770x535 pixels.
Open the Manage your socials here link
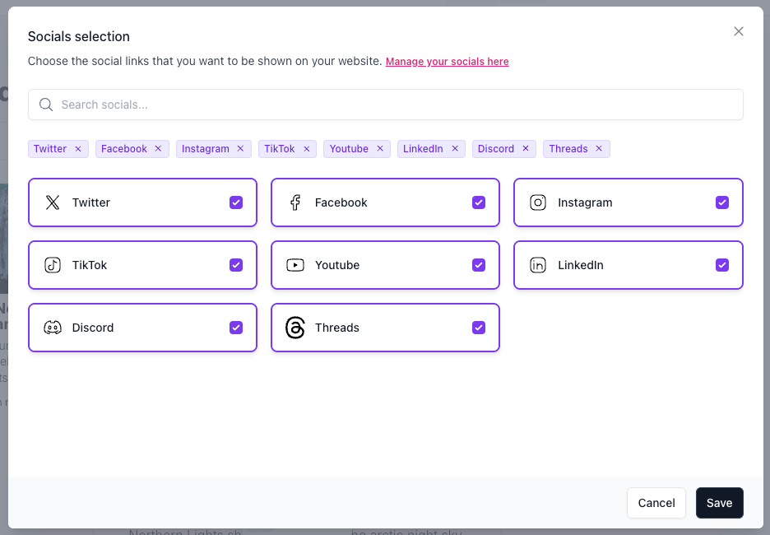[447, 62]
